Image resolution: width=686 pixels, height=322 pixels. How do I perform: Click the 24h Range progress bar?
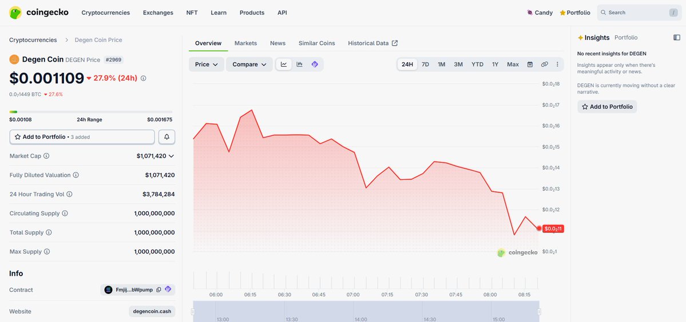coord(91,112)
